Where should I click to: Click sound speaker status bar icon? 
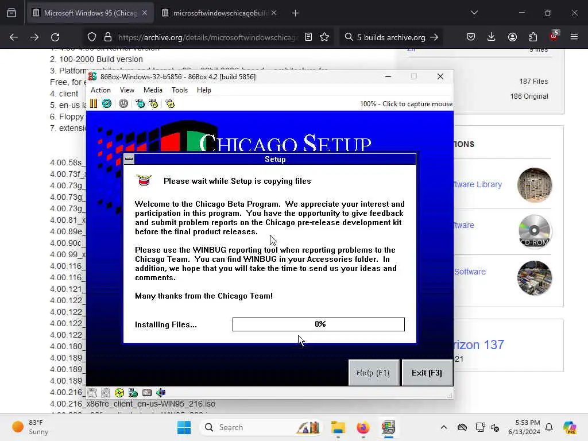(161, 393)
